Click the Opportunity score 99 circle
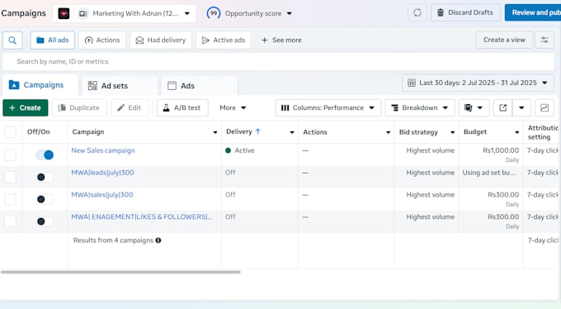 click(x=214, y=13)
